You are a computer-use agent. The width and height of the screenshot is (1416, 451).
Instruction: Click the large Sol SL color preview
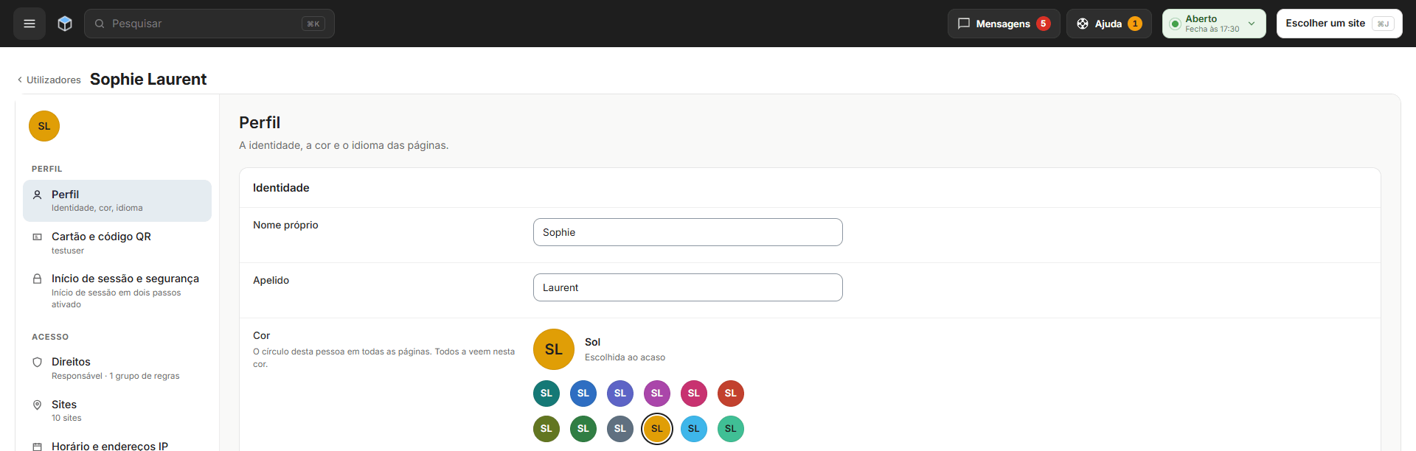(x=554, y=349)
